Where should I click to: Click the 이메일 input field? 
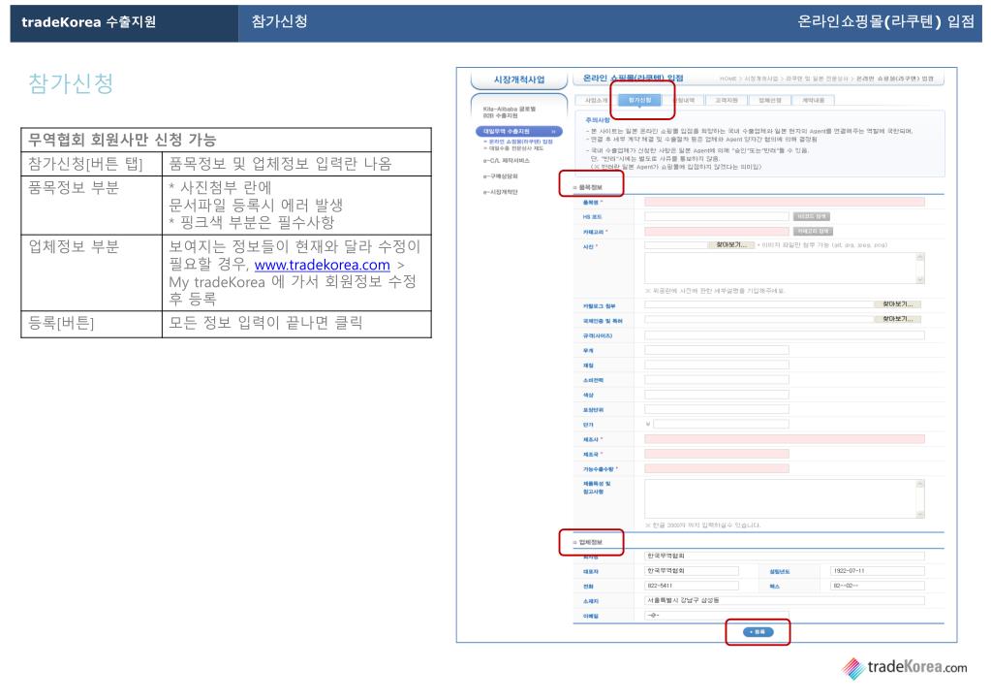717,615
